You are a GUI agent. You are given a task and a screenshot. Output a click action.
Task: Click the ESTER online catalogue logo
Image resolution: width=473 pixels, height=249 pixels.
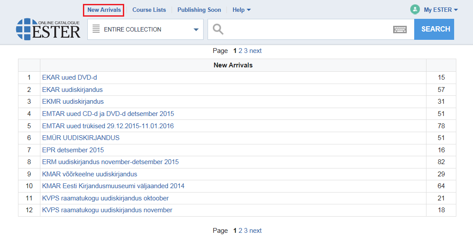click(48, 29)
